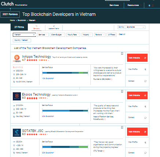View Profile of InApps Technology
160x157 pixels.
(x=137, y=69)
